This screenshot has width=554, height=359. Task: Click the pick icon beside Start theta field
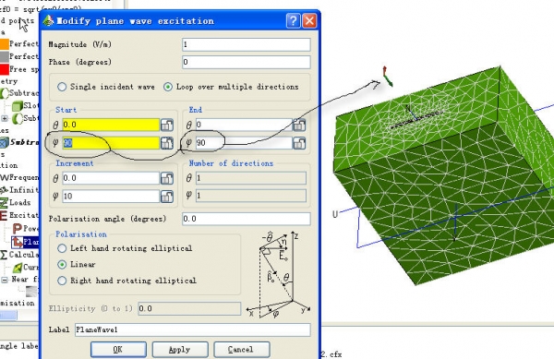pos(167,125)
